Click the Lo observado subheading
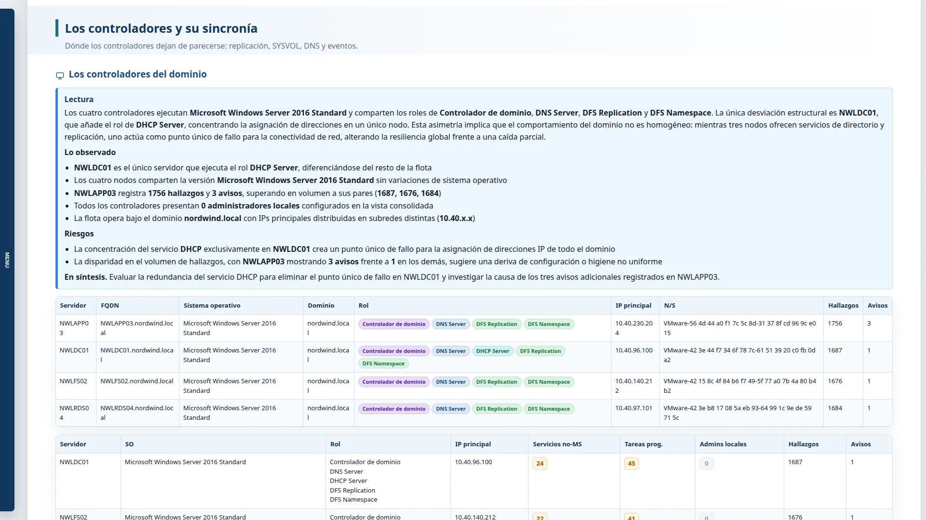 click(90, 153)
